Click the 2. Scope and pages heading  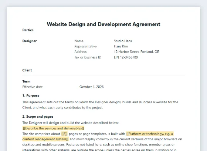click(38, 117)
